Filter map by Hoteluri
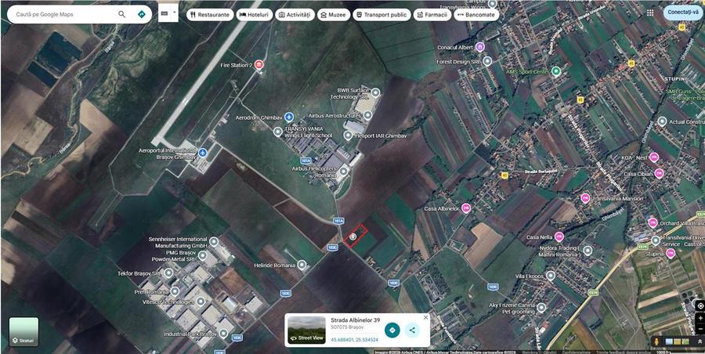The width and height of the screenshot is (705, 354). (255, 15)
